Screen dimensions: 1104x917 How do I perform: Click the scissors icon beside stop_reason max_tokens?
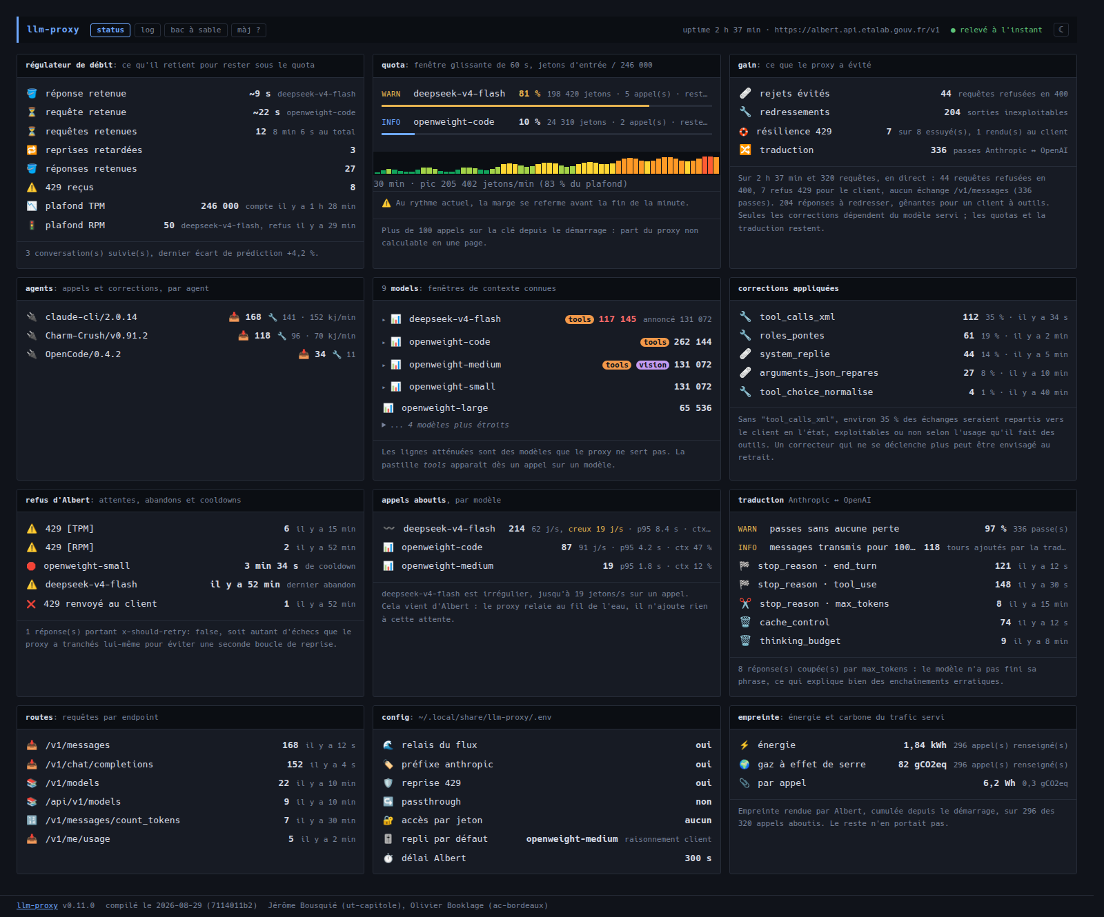point(745,604)
